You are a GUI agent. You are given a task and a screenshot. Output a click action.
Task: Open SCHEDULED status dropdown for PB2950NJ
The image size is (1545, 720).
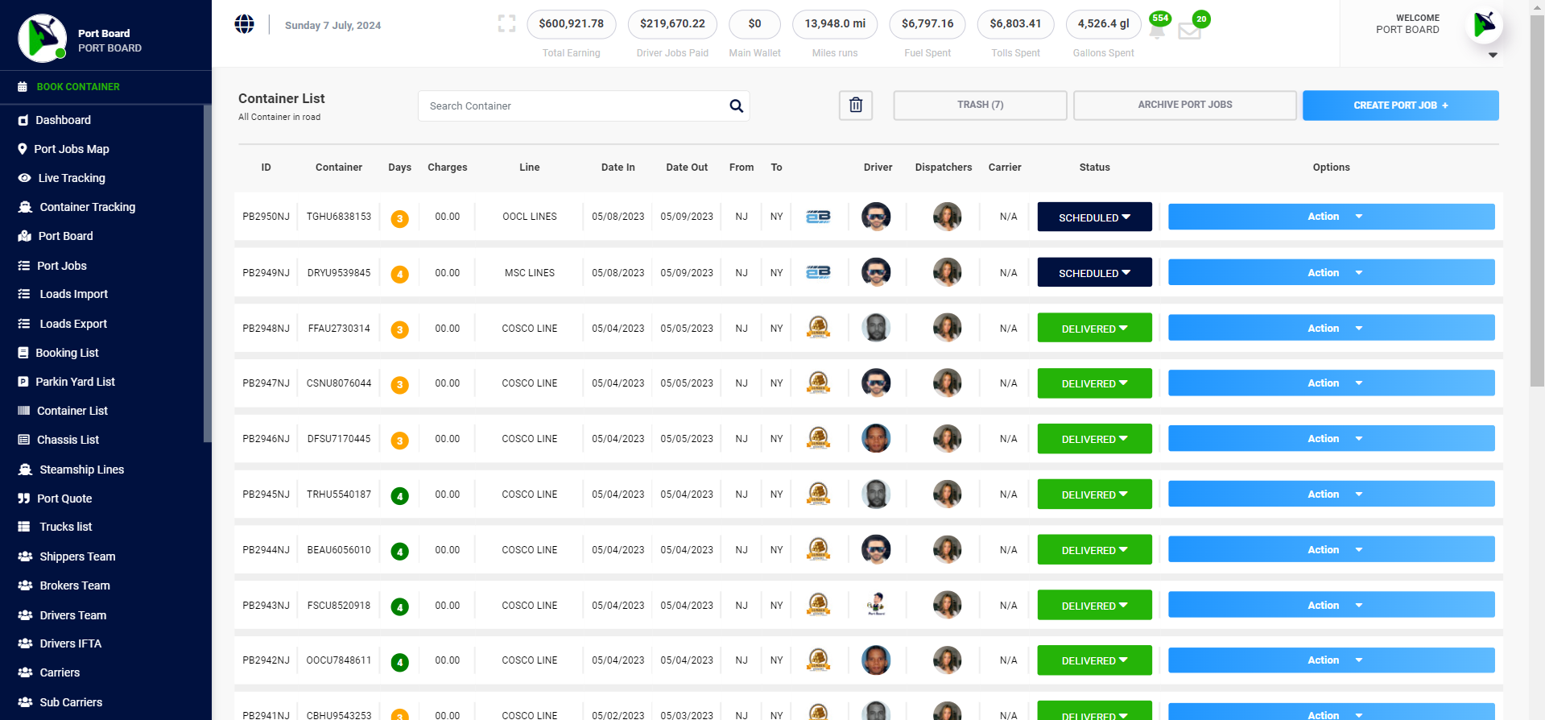1094,217
